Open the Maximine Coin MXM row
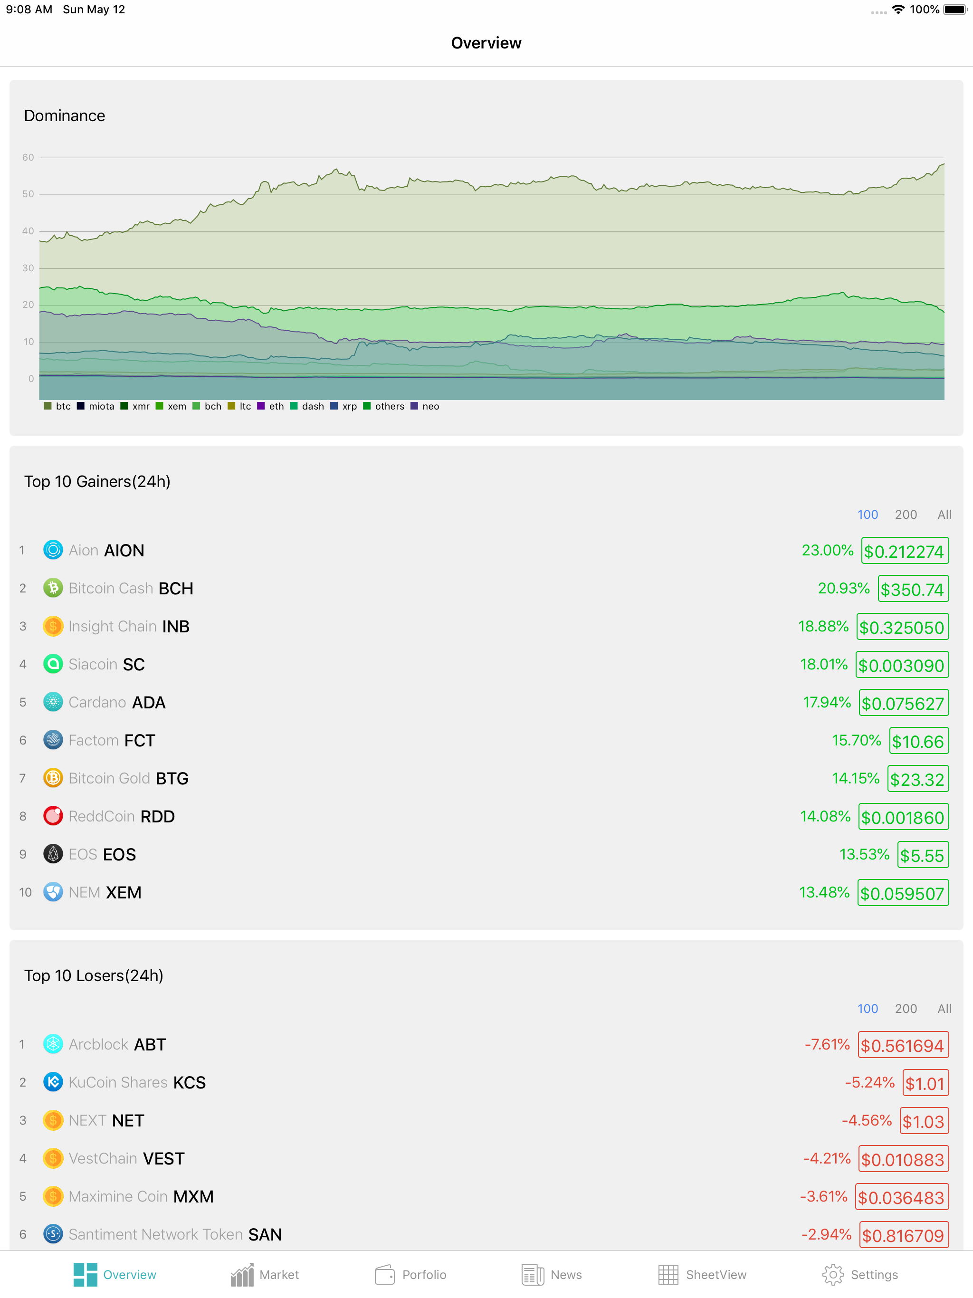This screenshot has height=1298, width=973. pyautogui.click(x=486, y=1196)
